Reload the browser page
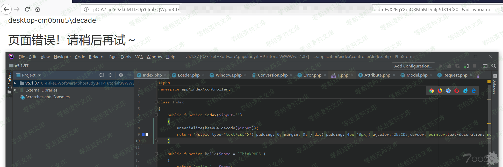 click(27, 10)
